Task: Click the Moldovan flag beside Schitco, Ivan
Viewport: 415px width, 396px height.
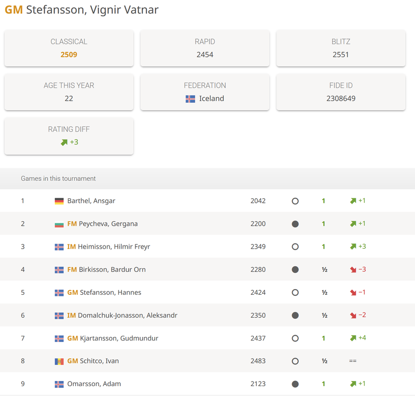Action: (59, 361)
